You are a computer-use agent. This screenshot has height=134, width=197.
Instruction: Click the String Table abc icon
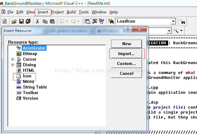pyautogui.click(x=19, y=87)
